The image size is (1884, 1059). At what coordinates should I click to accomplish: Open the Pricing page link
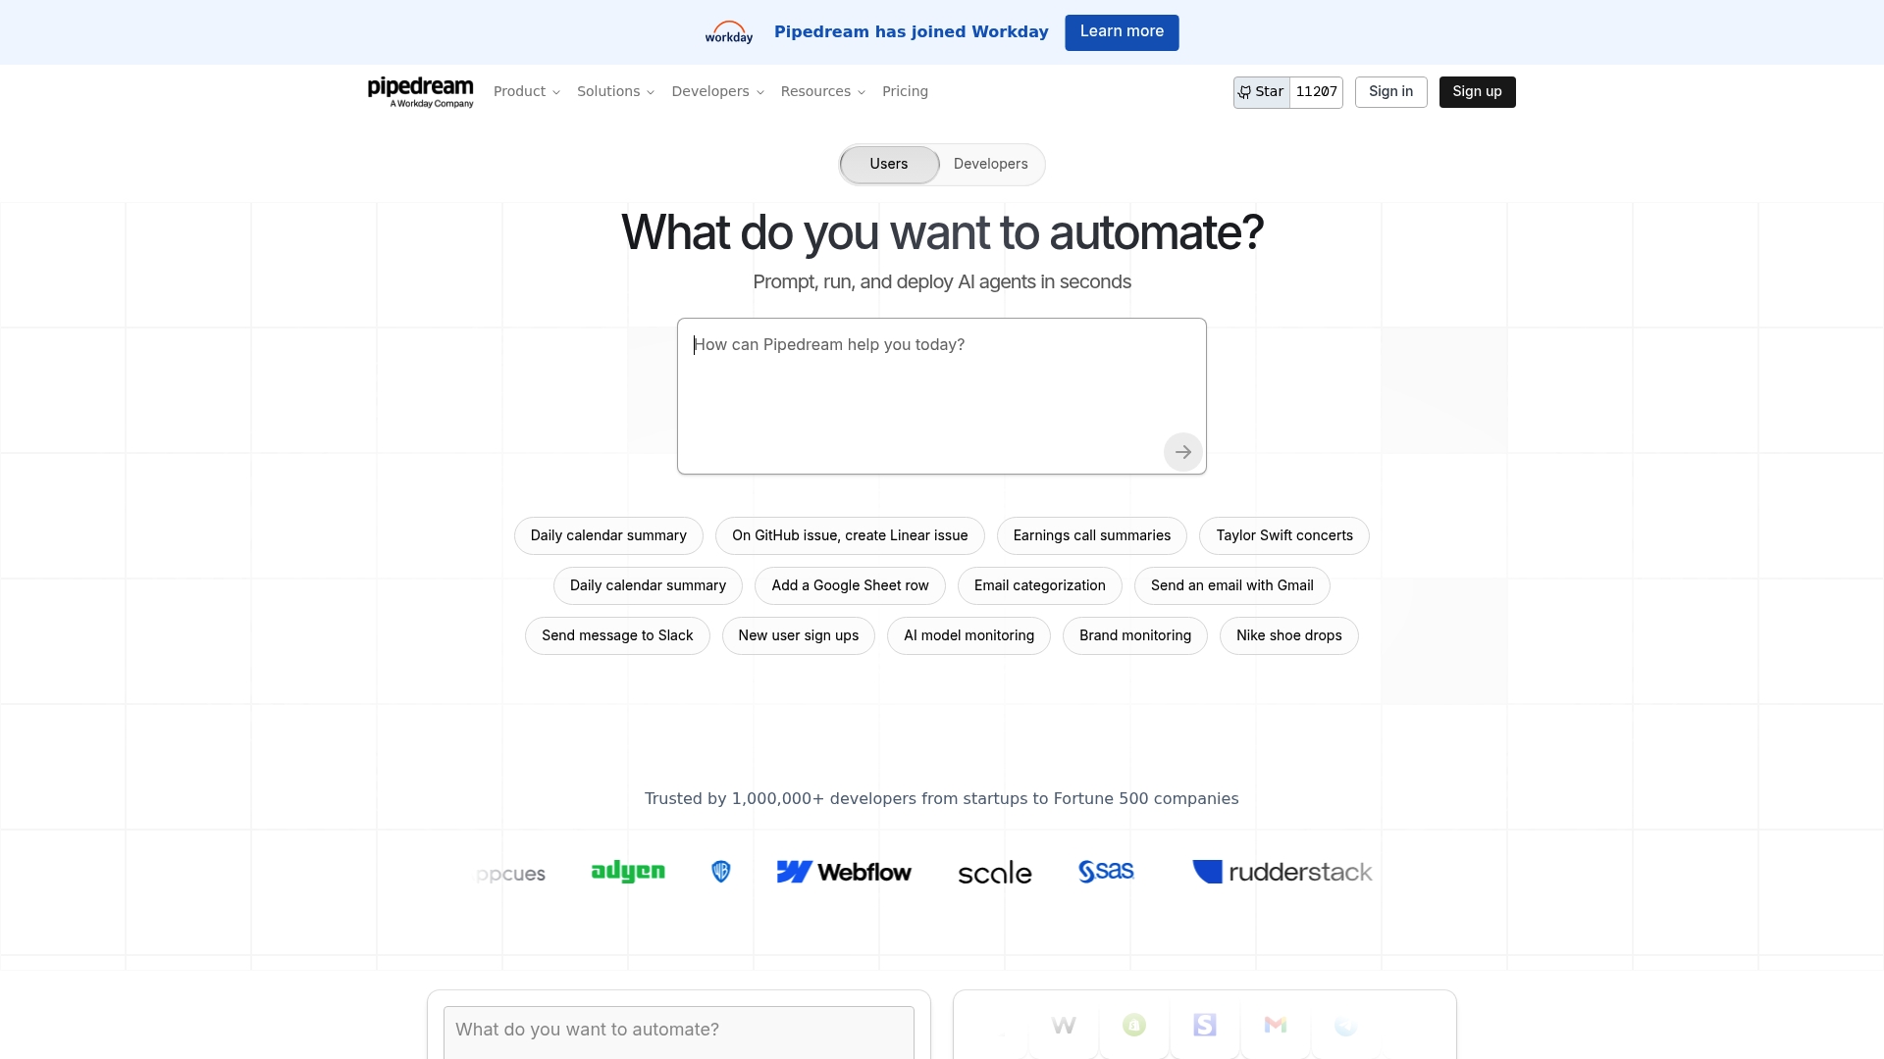[x=905, y=91]
